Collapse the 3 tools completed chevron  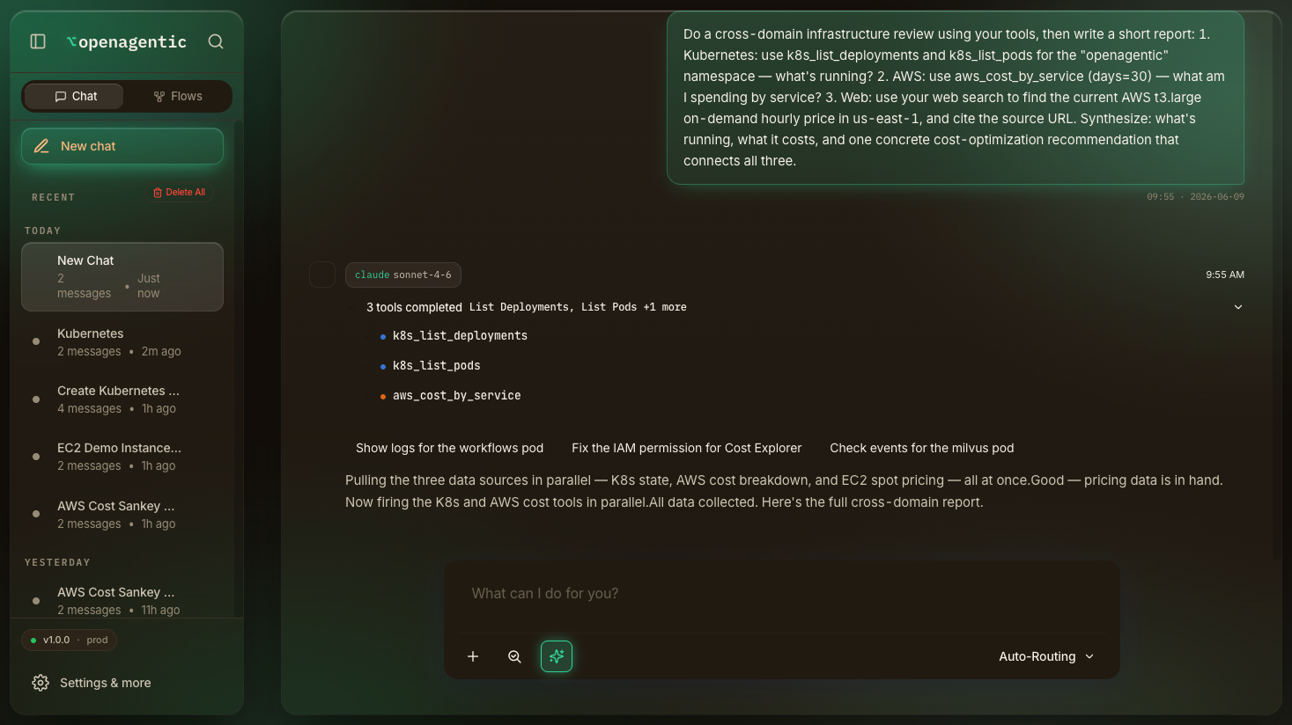[1238, 307]
